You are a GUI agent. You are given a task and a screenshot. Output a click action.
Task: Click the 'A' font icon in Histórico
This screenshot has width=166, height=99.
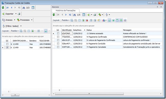pyautogui.click(x=125, y=20)
